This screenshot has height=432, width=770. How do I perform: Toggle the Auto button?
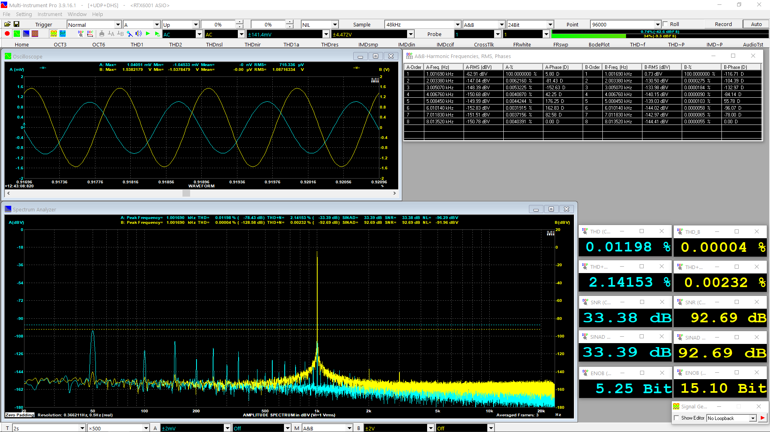[x=756, y=24]
